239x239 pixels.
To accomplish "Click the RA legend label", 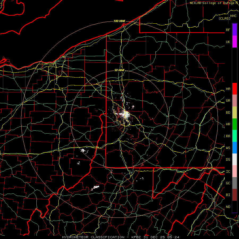I will (228, 136).
